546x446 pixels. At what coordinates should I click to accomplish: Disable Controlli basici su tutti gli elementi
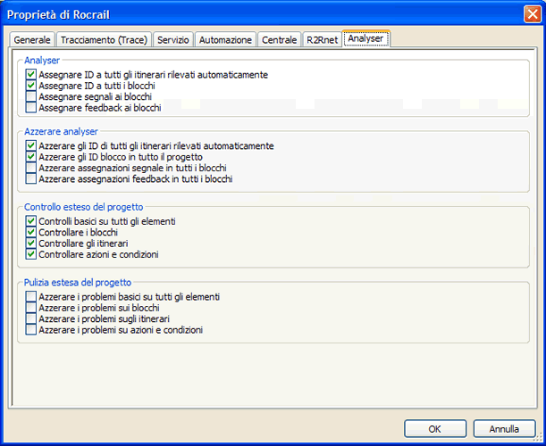[x=31, y=220]
